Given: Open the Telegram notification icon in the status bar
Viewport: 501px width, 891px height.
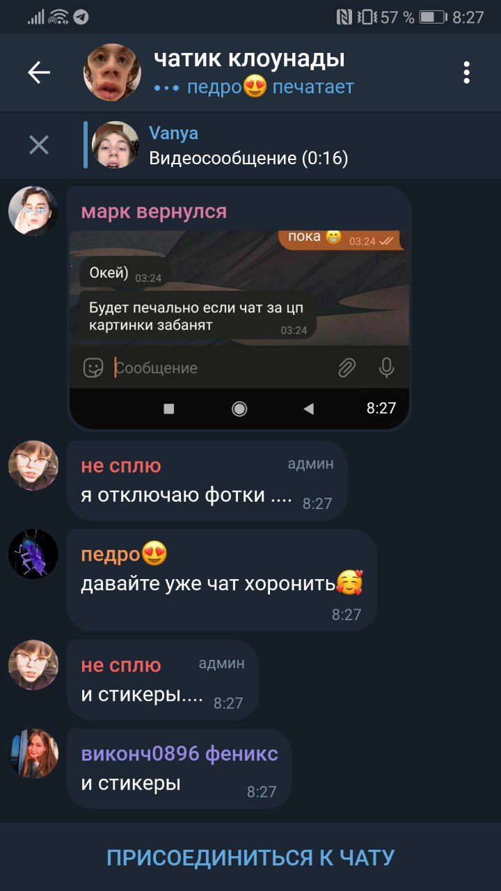Looking at the screenshot, I should pos(81,17).
